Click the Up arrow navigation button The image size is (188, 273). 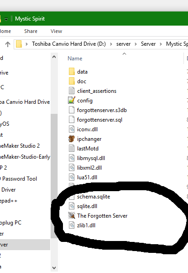coord(7,44)
